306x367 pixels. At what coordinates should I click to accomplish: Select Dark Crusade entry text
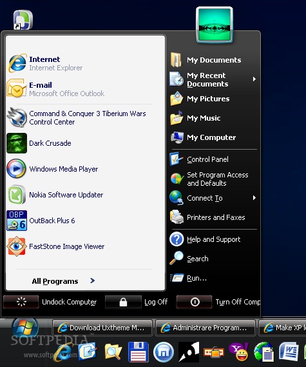pos(50,143)
